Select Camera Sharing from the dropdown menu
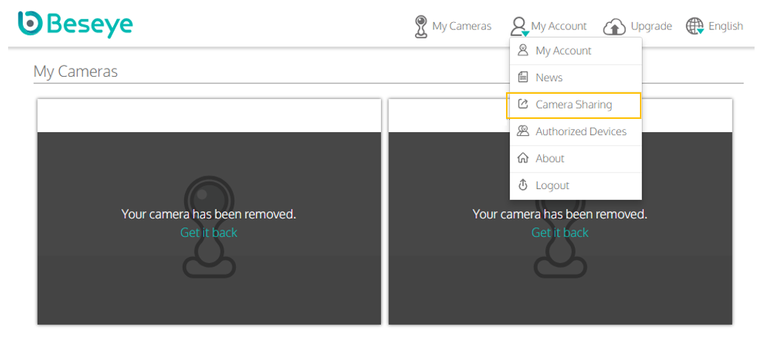Viewport: 759px width, 344px height. pyautogui.click(x=573, y=105)
